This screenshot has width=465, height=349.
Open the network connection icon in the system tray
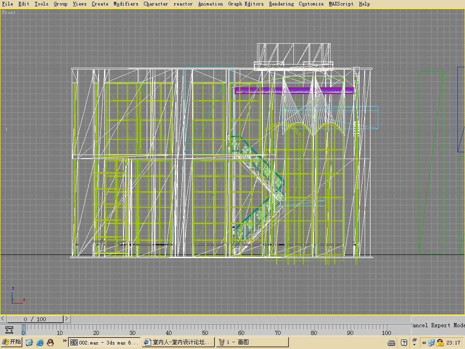tap(431, 343)
